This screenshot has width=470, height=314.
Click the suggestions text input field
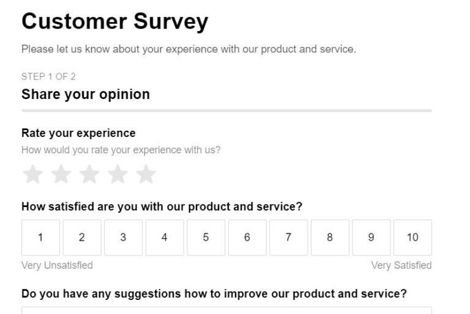[226, 310]
